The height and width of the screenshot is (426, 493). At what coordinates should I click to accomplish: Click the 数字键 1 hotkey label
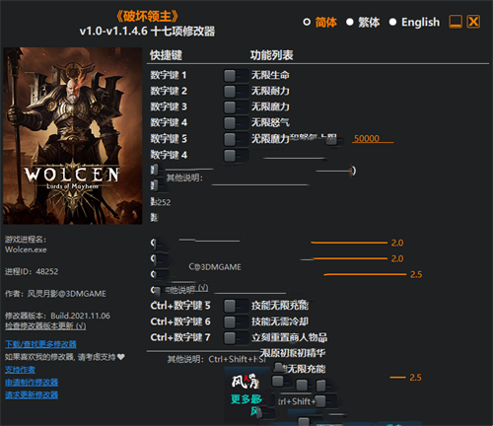click(x=169, y=75)
